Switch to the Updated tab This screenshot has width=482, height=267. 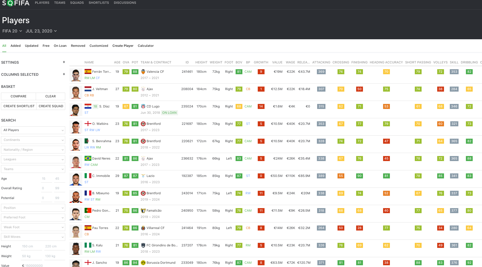(x=31, y=46)
